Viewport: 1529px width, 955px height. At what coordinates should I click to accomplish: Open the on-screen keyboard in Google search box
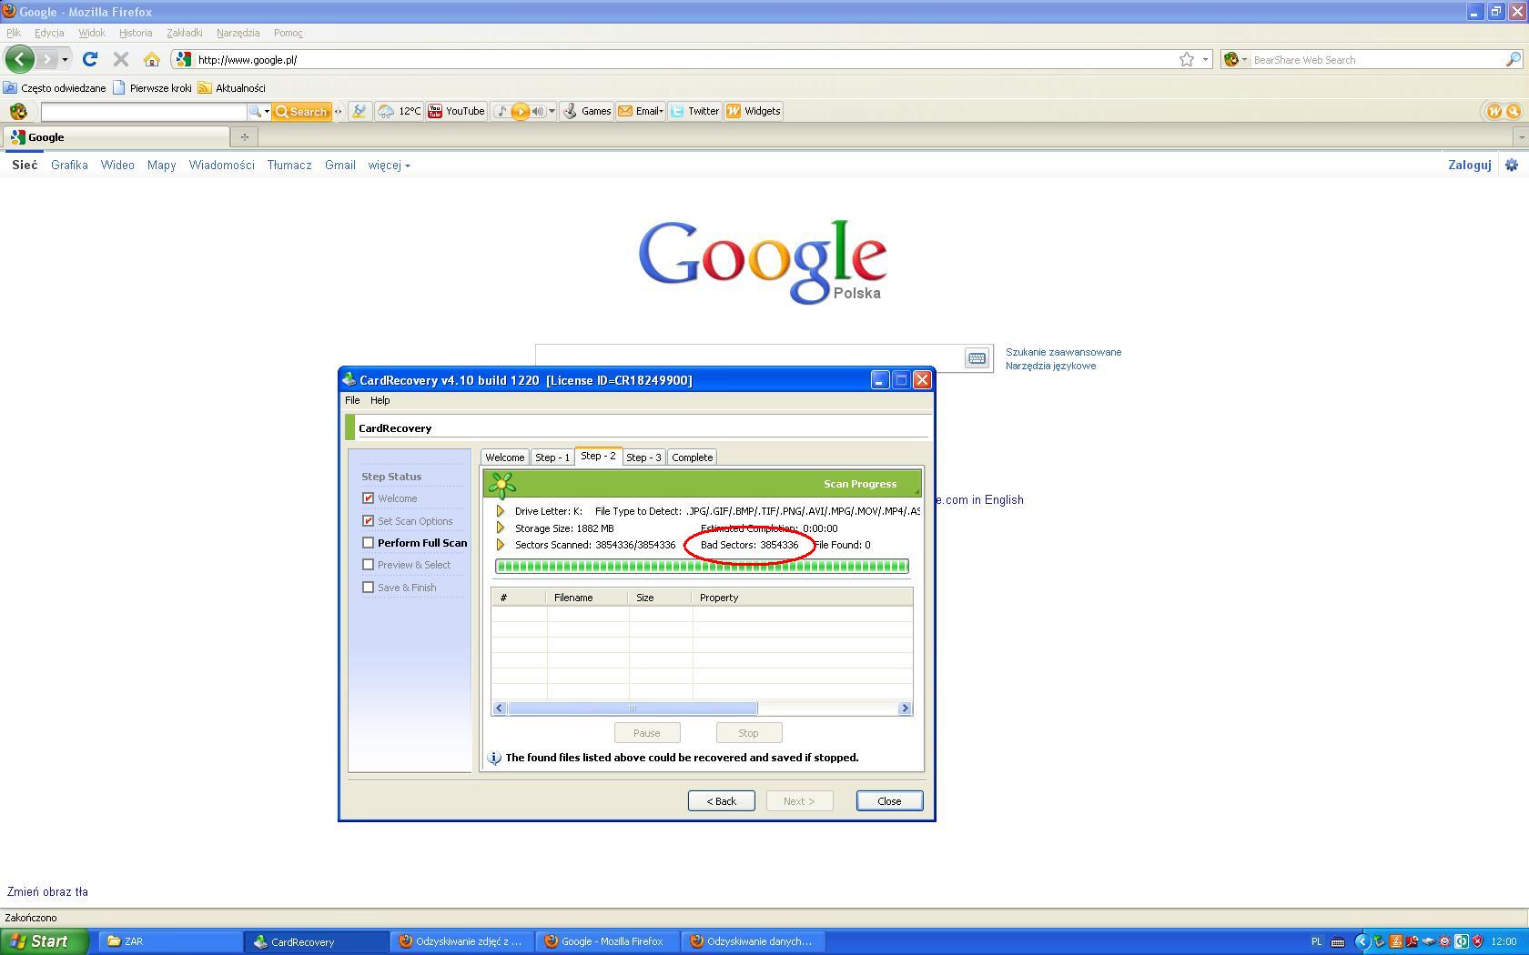click(977, 358)
